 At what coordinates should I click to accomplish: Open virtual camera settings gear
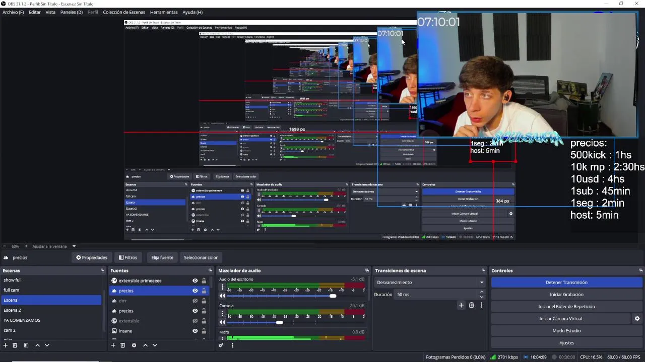(637, 319)
